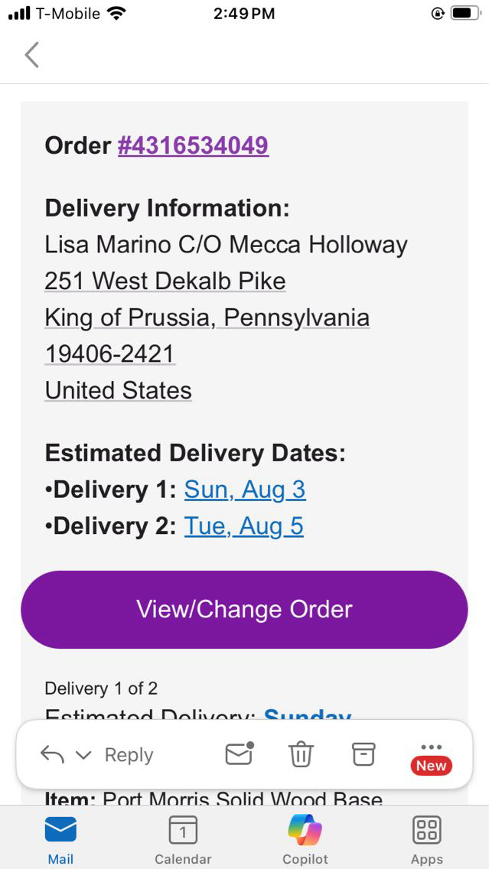
Task: Tap the Sun, Aug 3 date link
Action: tap(245, 490)
